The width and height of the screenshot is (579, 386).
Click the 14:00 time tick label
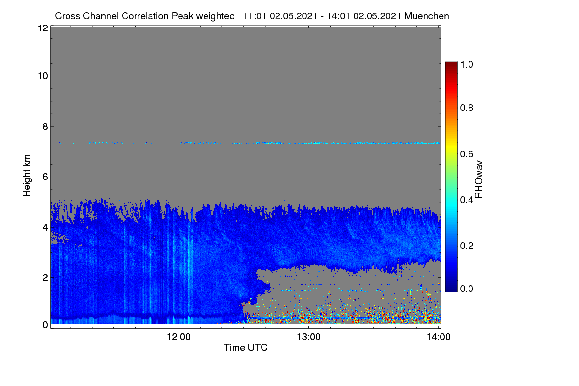pyautogui.click(x=439, y=338)
